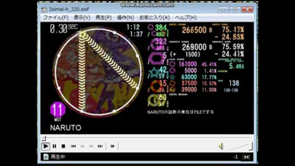Screen dimensions: 295x166
Task: Click the 5.486 density value
Action: point(237,66)
